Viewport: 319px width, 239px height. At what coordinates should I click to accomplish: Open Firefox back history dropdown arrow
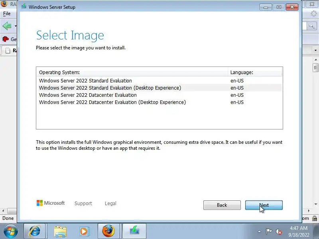point(16,26)
